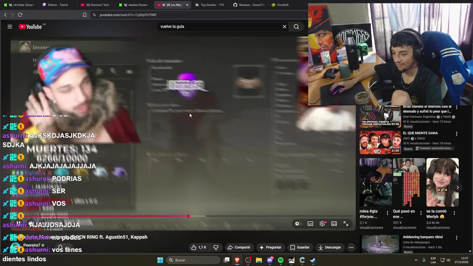
Task: Toggle subtitles in the video player
Action: 310,224
